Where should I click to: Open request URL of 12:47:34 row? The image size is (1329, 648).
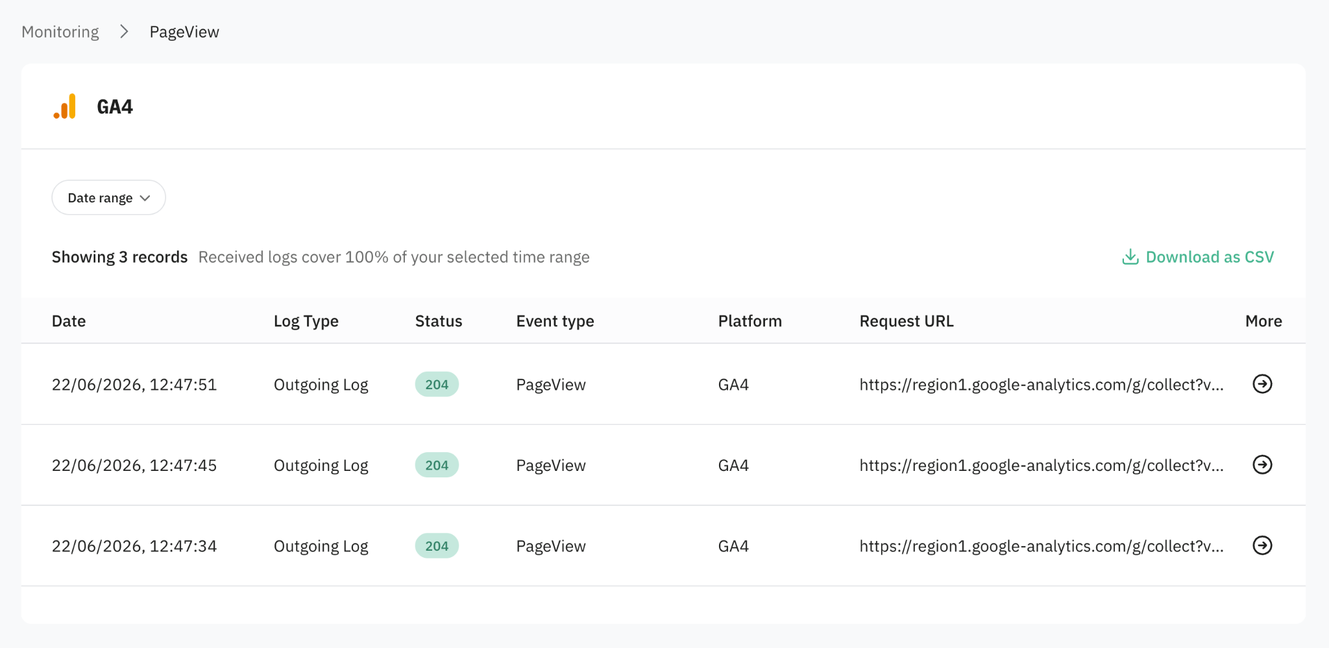tap(1042, 546)
